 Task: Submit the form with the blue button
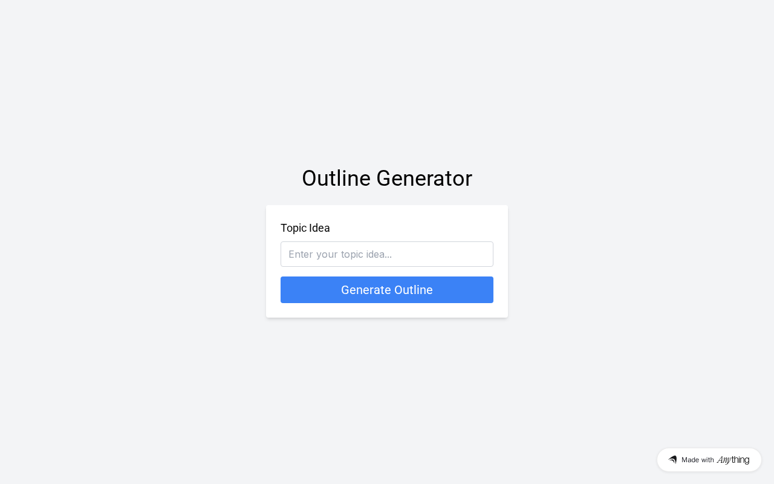coord(387,290)
